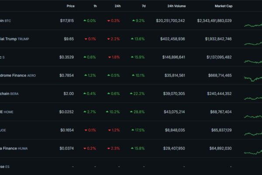The image size is (262, 175).
Task: Click the $2.00 BERA price
Action: pyautogui.click(x=69, y=94)
